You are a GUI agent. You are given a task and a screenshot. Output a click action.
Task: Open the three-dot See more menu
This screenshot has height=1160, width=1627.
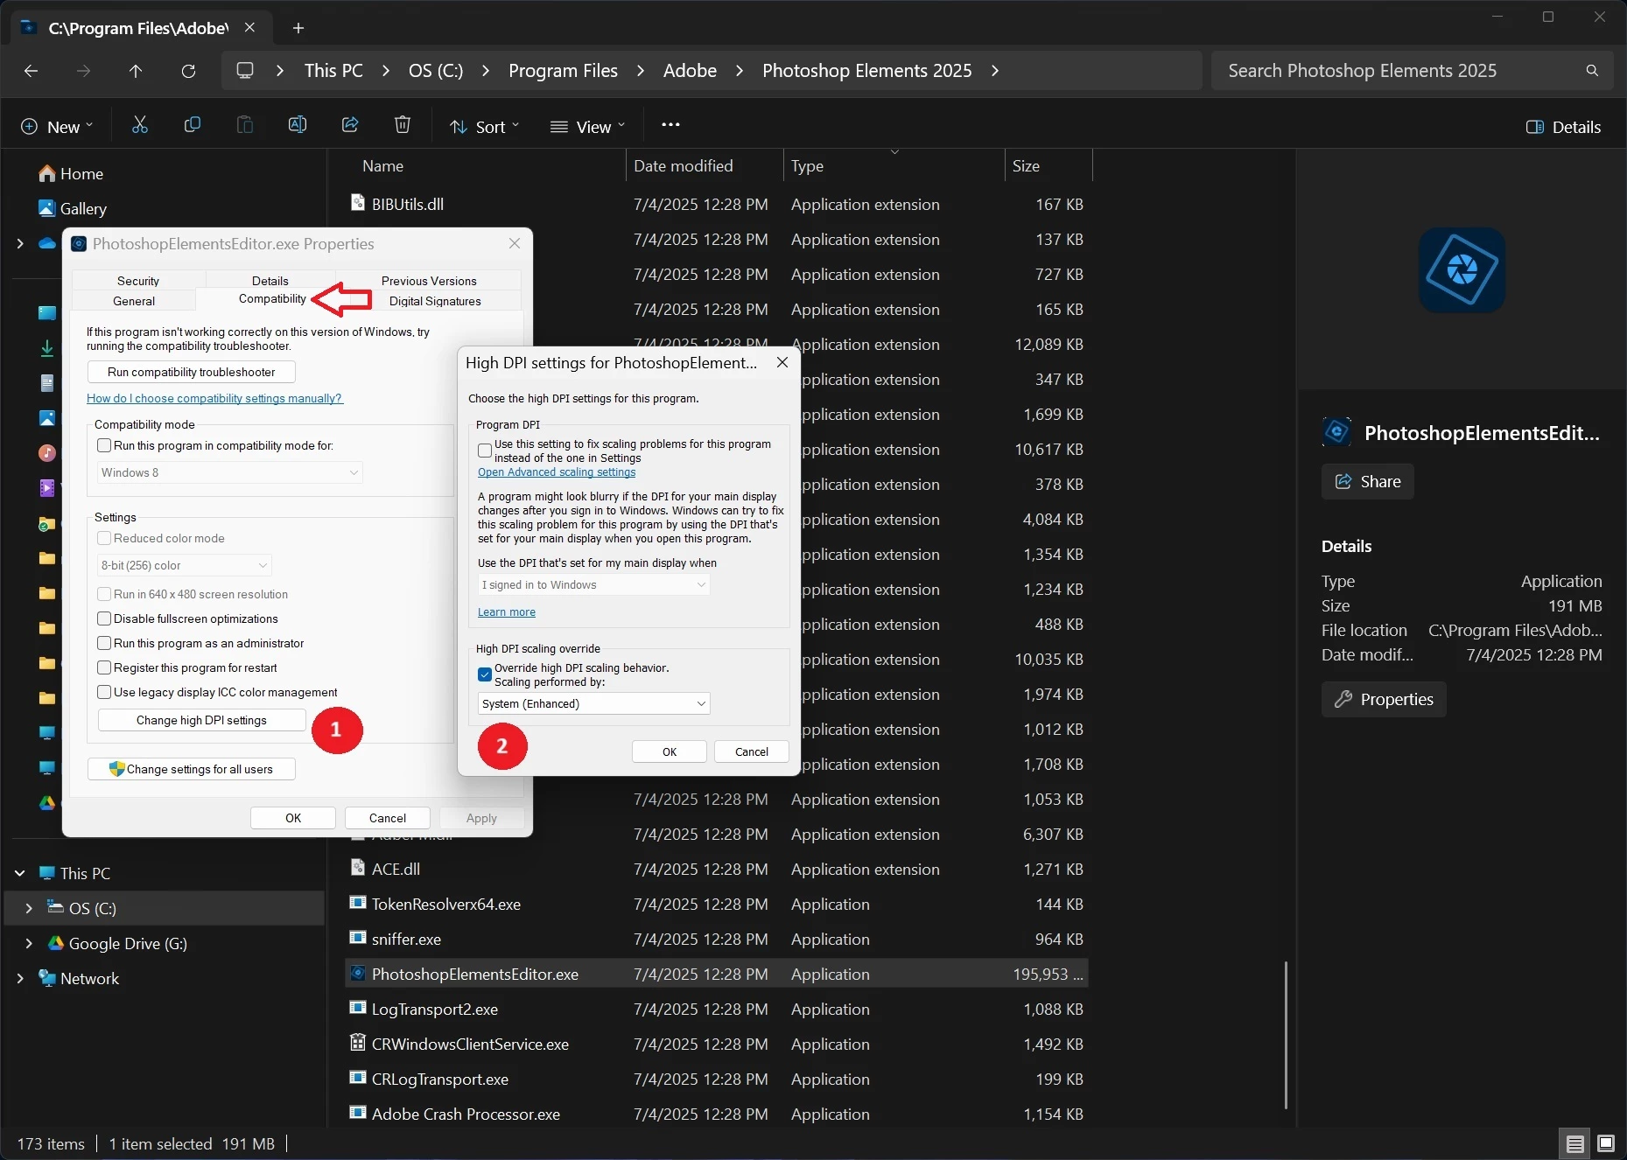670,125
